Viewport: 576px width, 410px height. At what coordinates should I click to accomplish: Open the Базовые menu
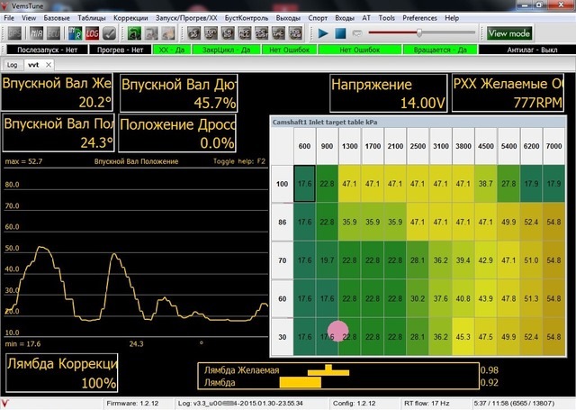57,18
